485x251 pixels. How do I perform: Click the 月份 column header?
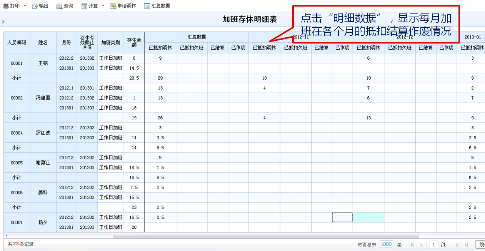pos(67,42)
